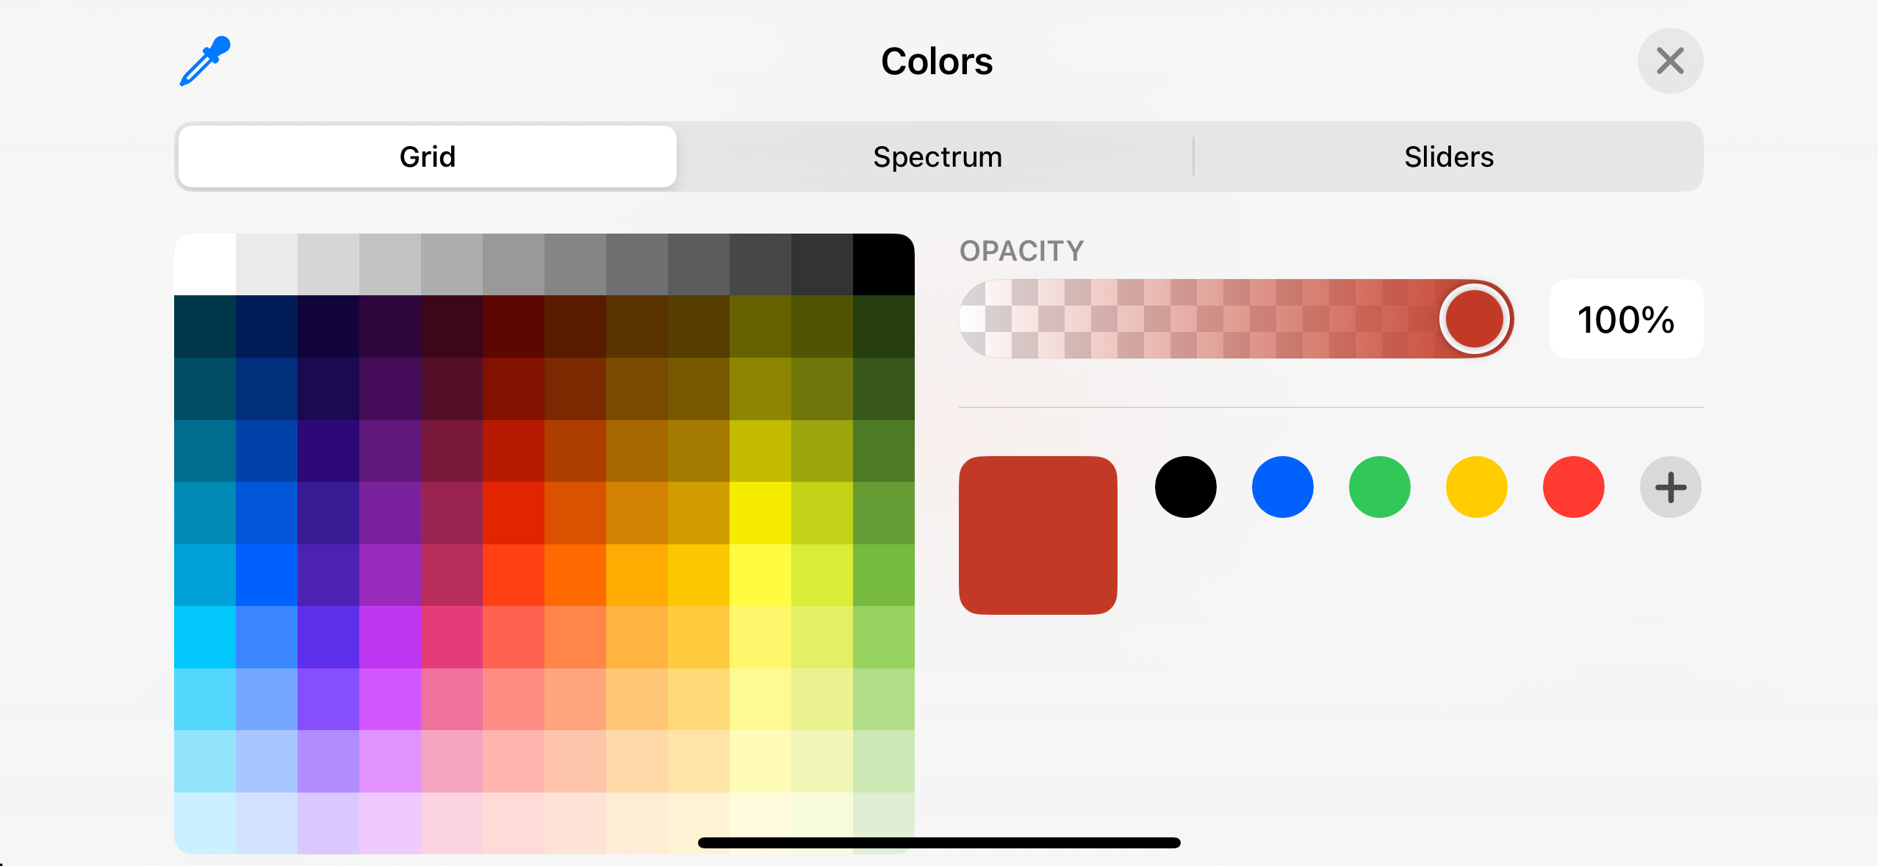Image resolution: width=1878 pixels, height=866 pixels.
Task: Add current color to saved swatches
Action: point(1670,487)
